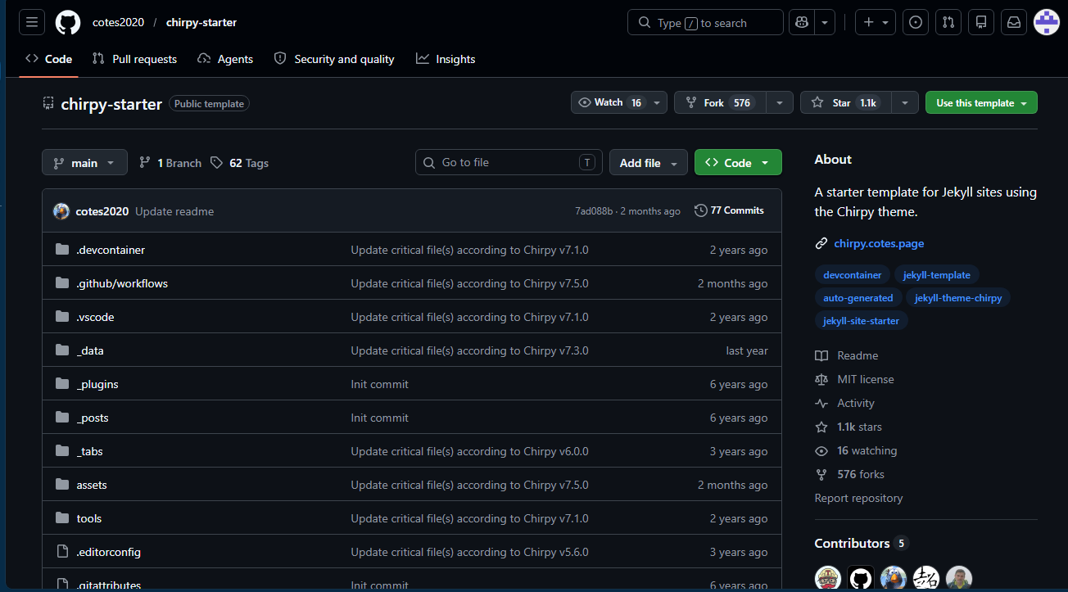Watch the repository for notifications

pos(619,102)
